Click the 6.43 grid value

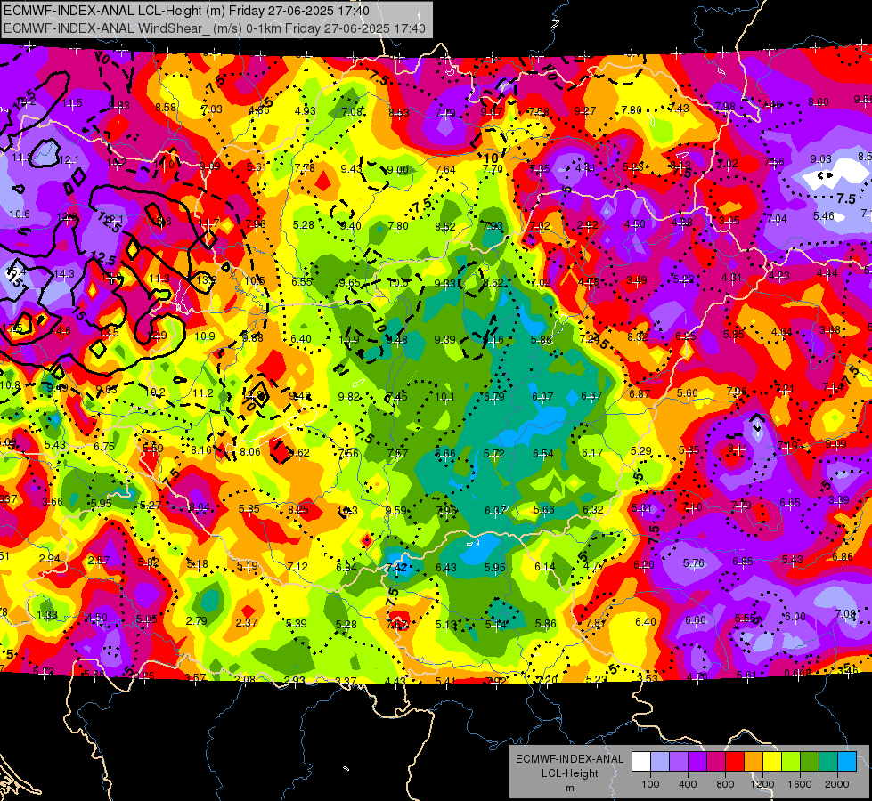point(446,567)
